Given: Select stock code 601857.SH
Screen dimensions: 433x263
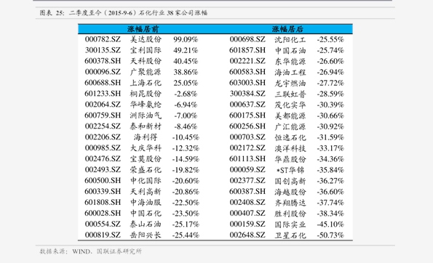Looking at the screenshot, I should 247,50.
